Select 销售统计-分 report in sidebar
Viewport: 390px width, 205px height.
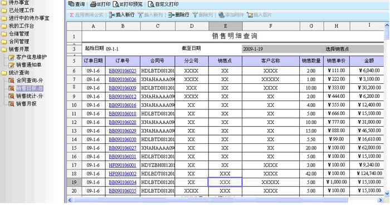point(30,96)
